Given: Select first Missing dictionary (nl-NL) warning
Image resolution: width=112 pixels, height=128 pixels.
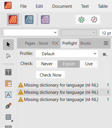Looking at the screenshot, I should [x=64, y=85].
